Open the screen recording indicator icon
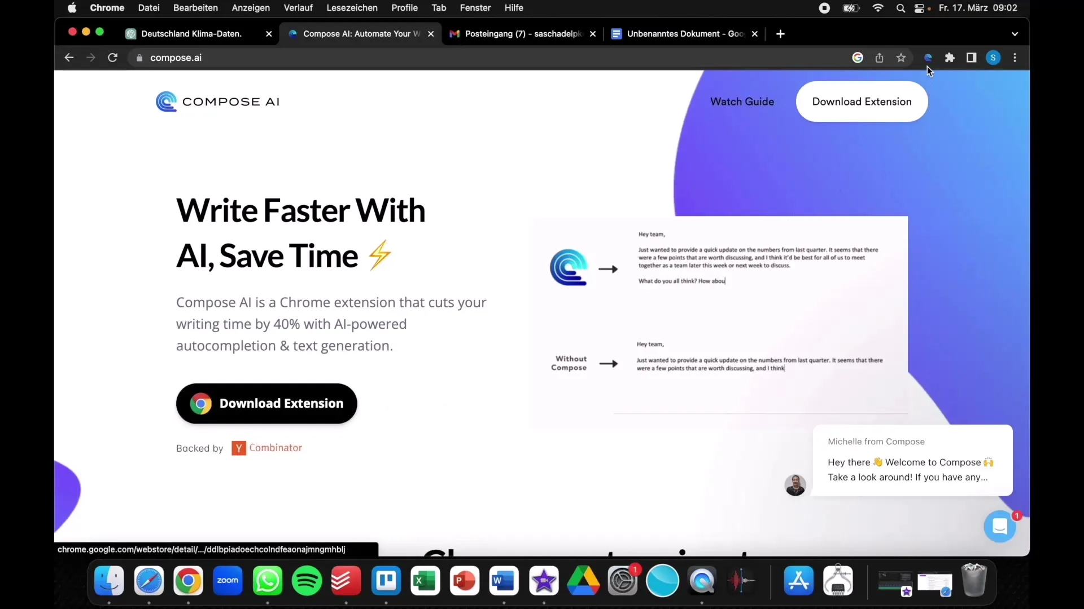The image size is (1084, 609). click(x=824, y=8)
